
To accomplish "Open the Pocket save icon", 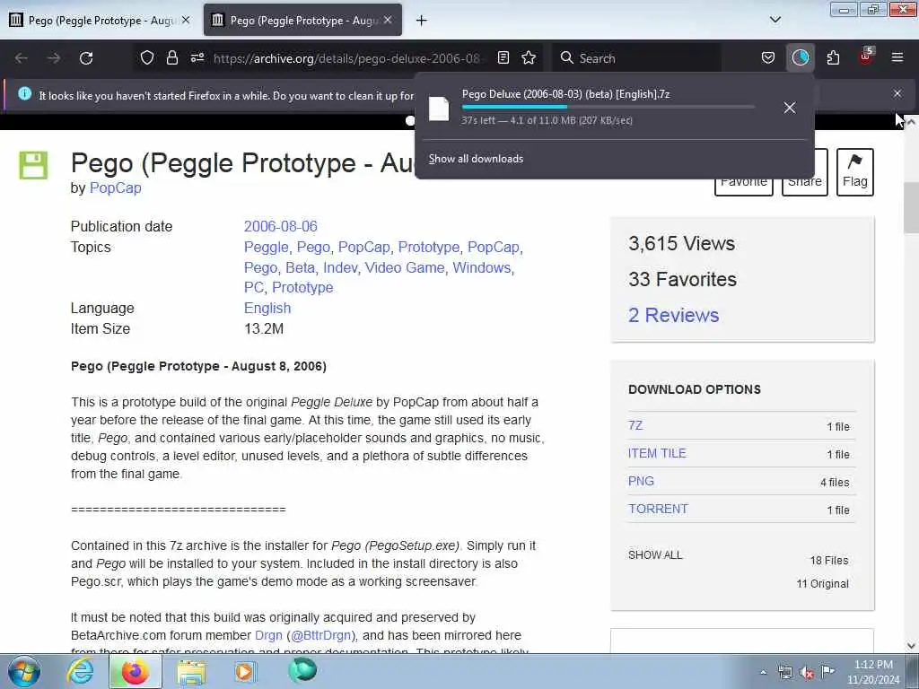I will coord(768,57).
